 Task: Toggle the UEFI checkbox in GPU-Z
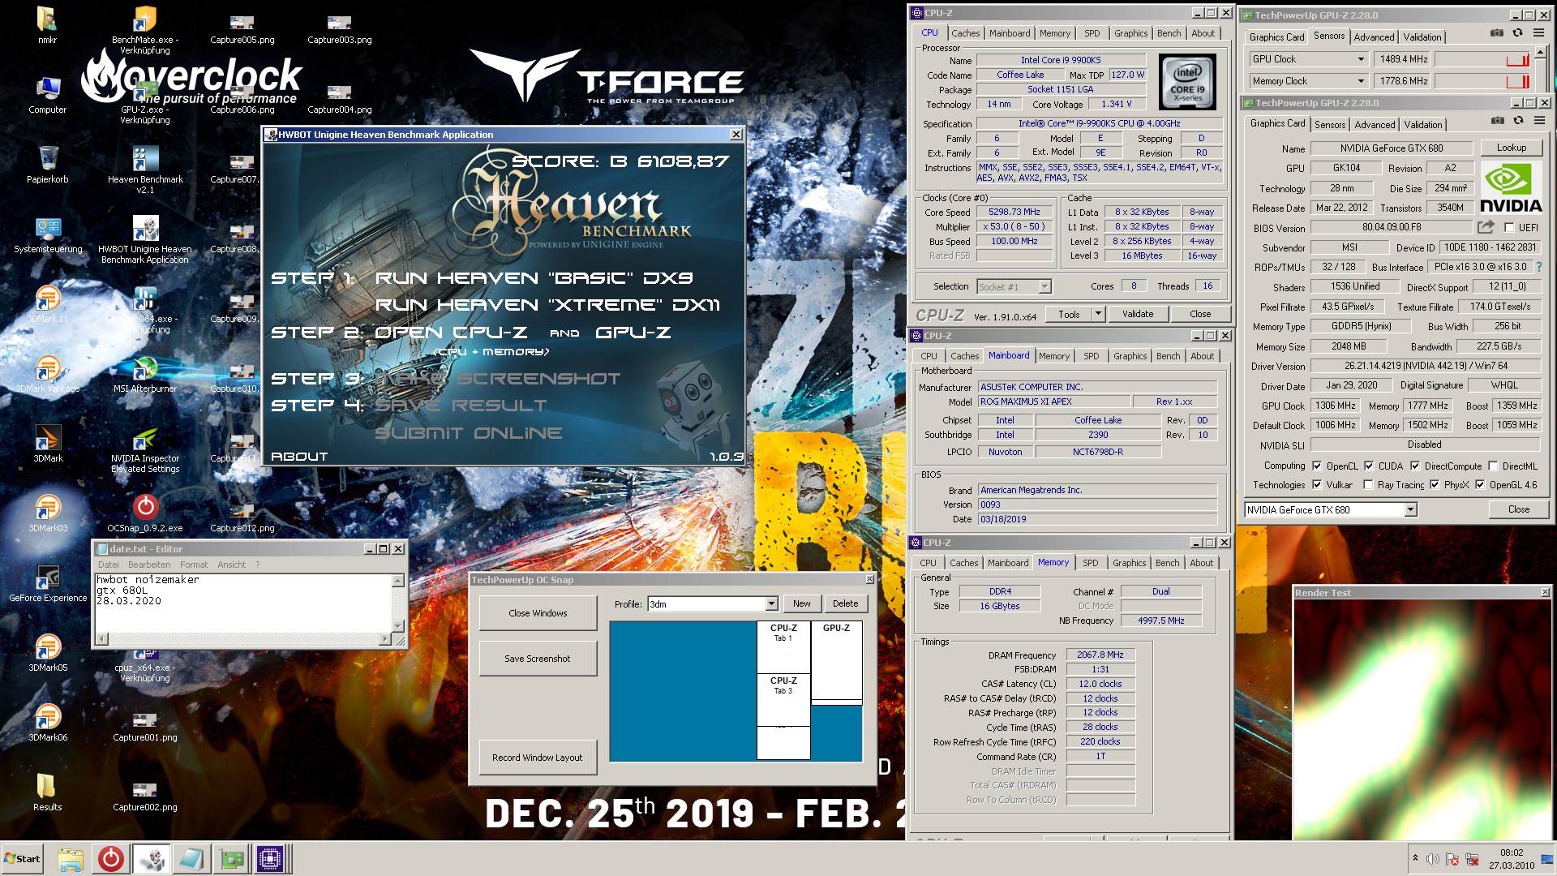1509,228
